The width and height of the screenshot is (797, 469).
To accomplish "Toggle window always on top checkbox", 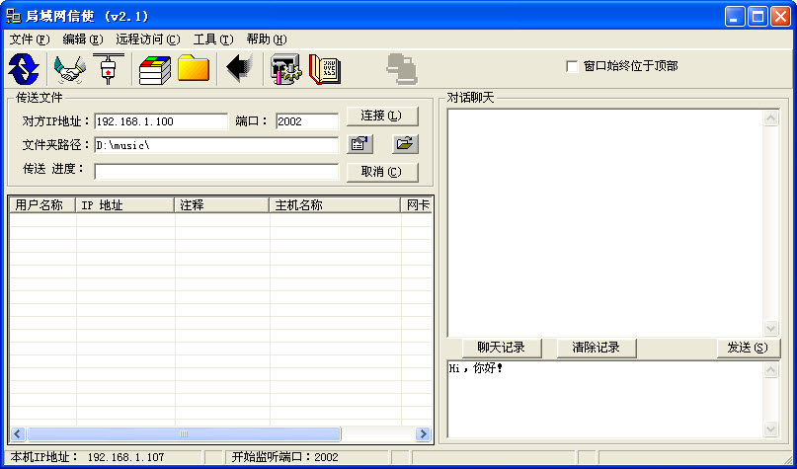I will click(x=572, y=66).
